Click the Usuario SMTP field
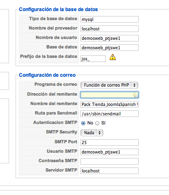The height and width of the screenshot is (195, 169). (110, 152)
